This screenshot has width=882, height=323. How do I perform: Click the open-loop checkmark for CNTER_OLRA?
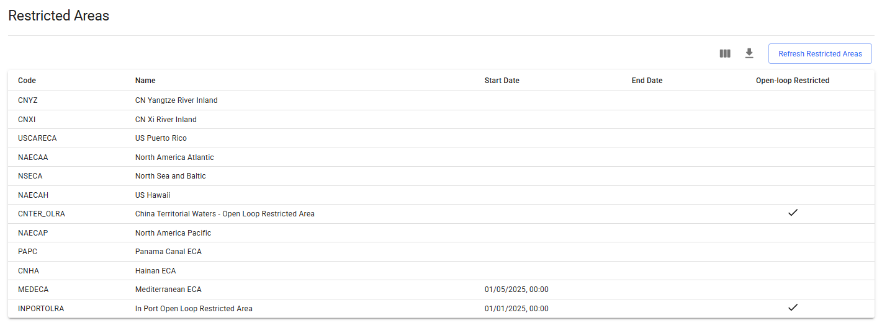793,213
